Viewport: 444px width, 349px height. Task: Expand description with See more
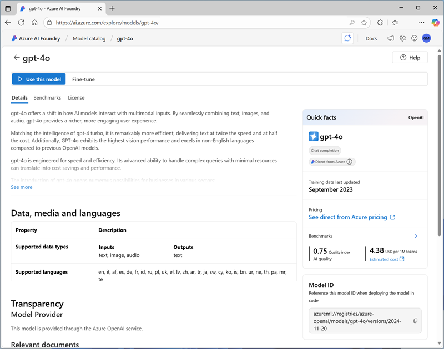coord(22,187)
